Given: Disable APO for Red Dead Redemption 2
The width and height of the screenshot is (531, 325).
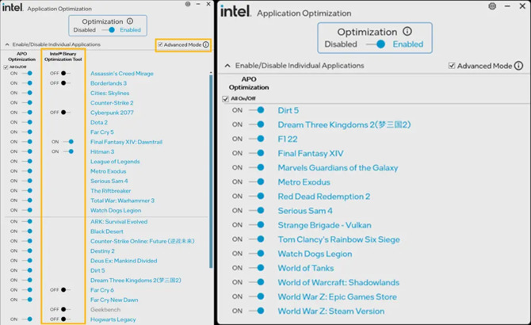Looking at the screenshot, I should [x=257, y=196].
